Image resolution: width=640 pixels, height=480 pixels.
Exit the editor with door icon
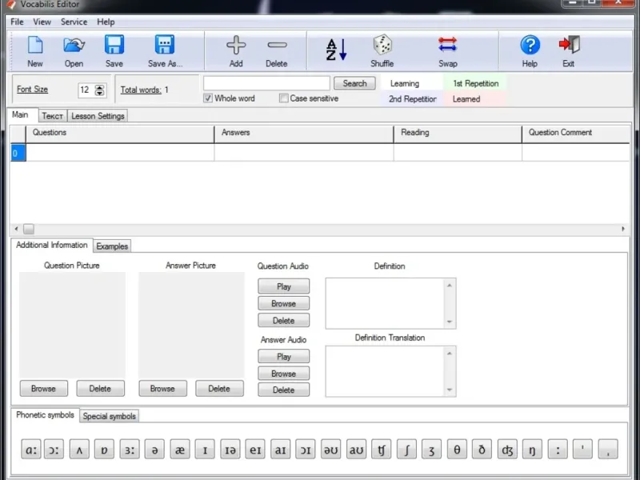pos(569,51)
